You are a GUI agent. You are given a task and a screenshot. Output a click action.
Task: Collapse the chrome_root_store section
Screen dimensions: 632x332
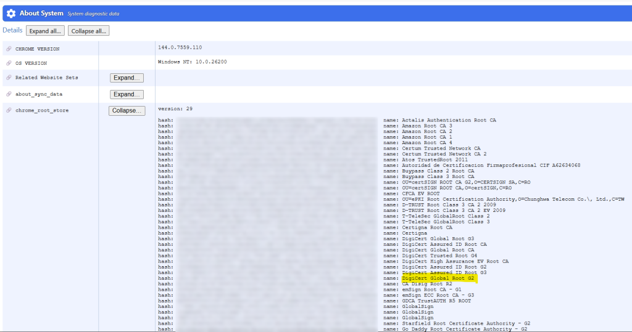pyautogui.click(x=127, y=111)
